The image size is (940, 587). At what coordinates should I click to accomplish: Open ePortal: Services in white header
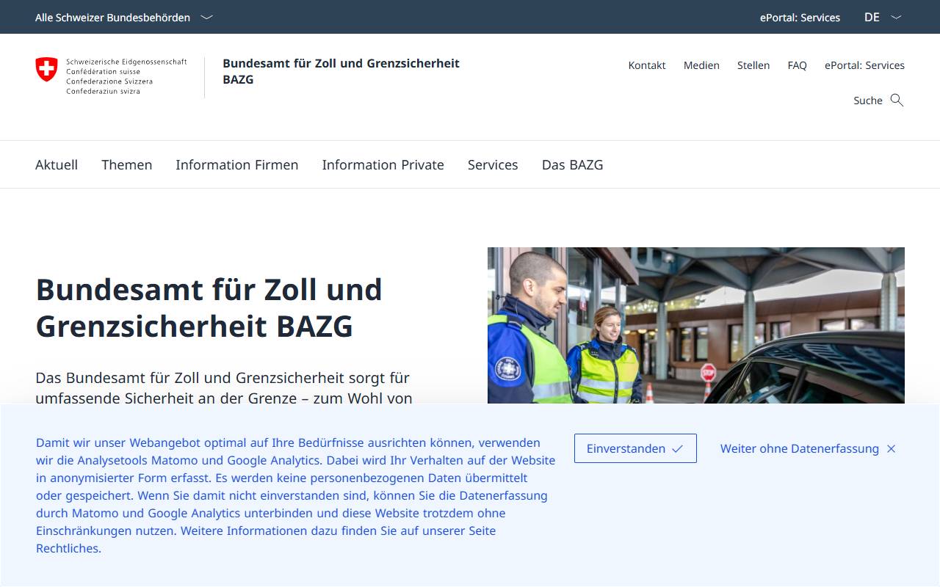pos(864,65)
